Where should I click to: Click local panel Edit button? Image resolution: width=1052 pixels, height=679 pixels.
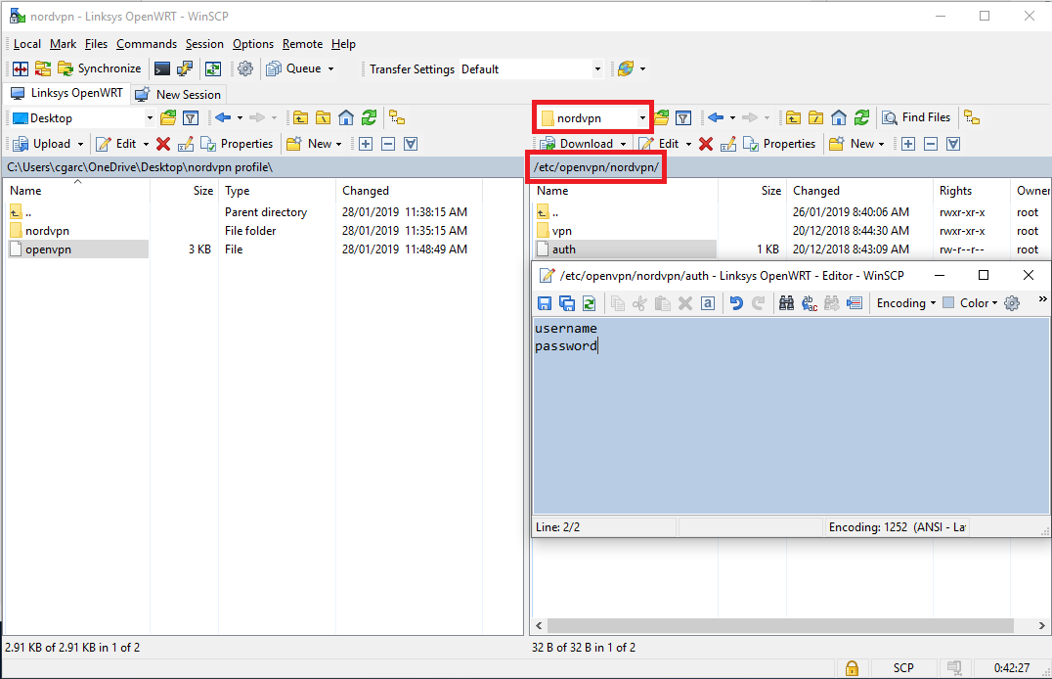pos(116,144)
